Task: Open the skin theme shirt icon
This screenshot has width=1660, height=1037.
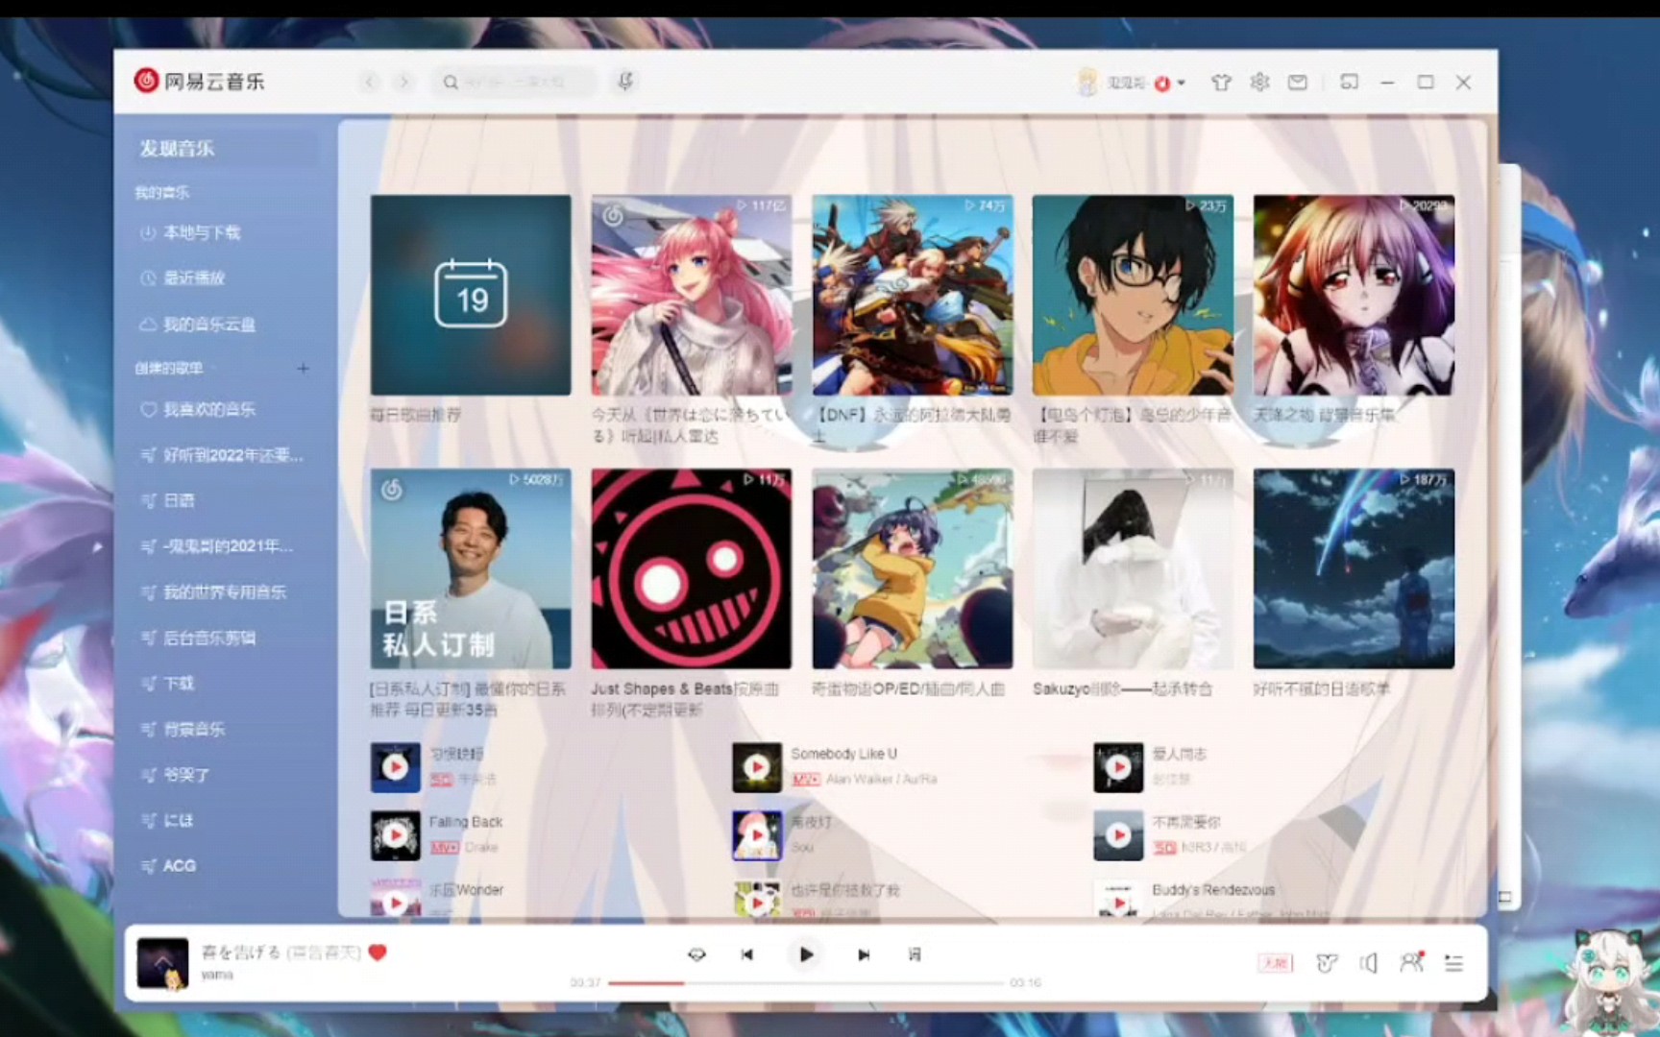Action: pyautogui.click(x=1221, y=83)
